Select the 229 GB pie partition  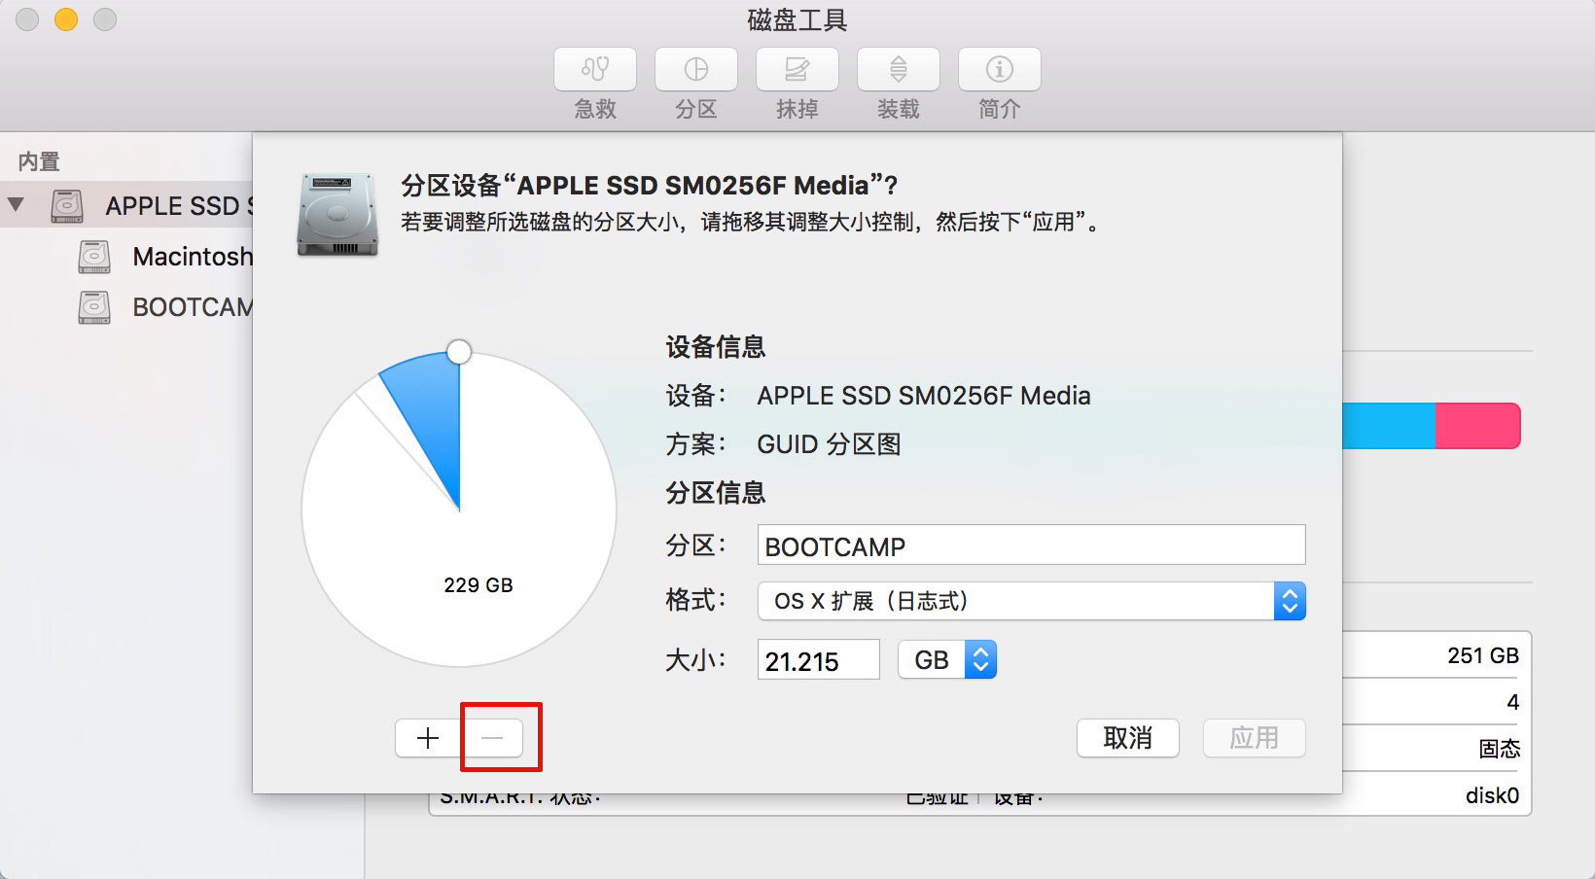click(x=478, y=585)
